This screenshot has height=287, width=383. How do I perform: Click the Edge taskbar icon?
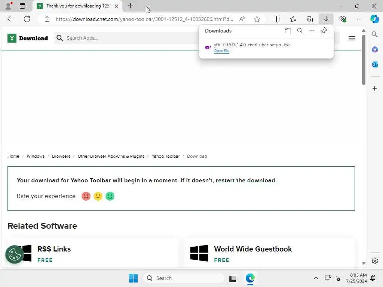[250, 278]
